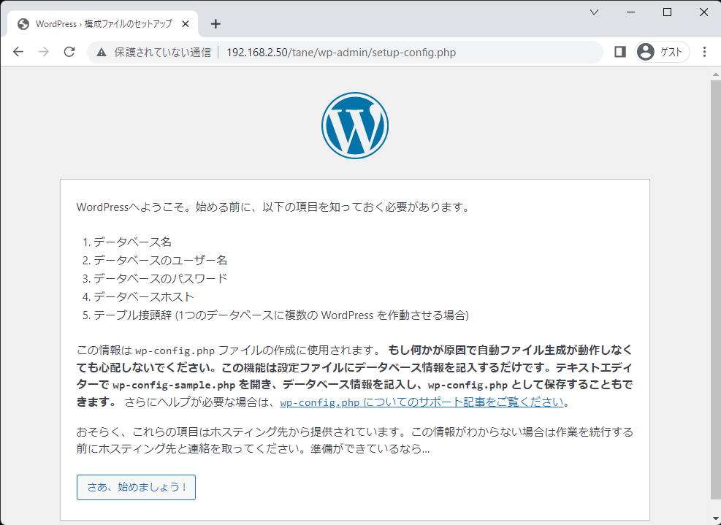Open the side panel icon
The width and height of the screenshot is (721, 525).
pos(620,52)
